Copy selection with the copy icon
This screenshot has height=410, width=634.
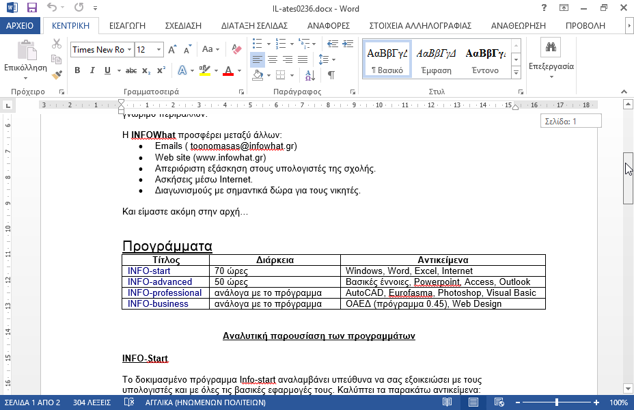57,59
